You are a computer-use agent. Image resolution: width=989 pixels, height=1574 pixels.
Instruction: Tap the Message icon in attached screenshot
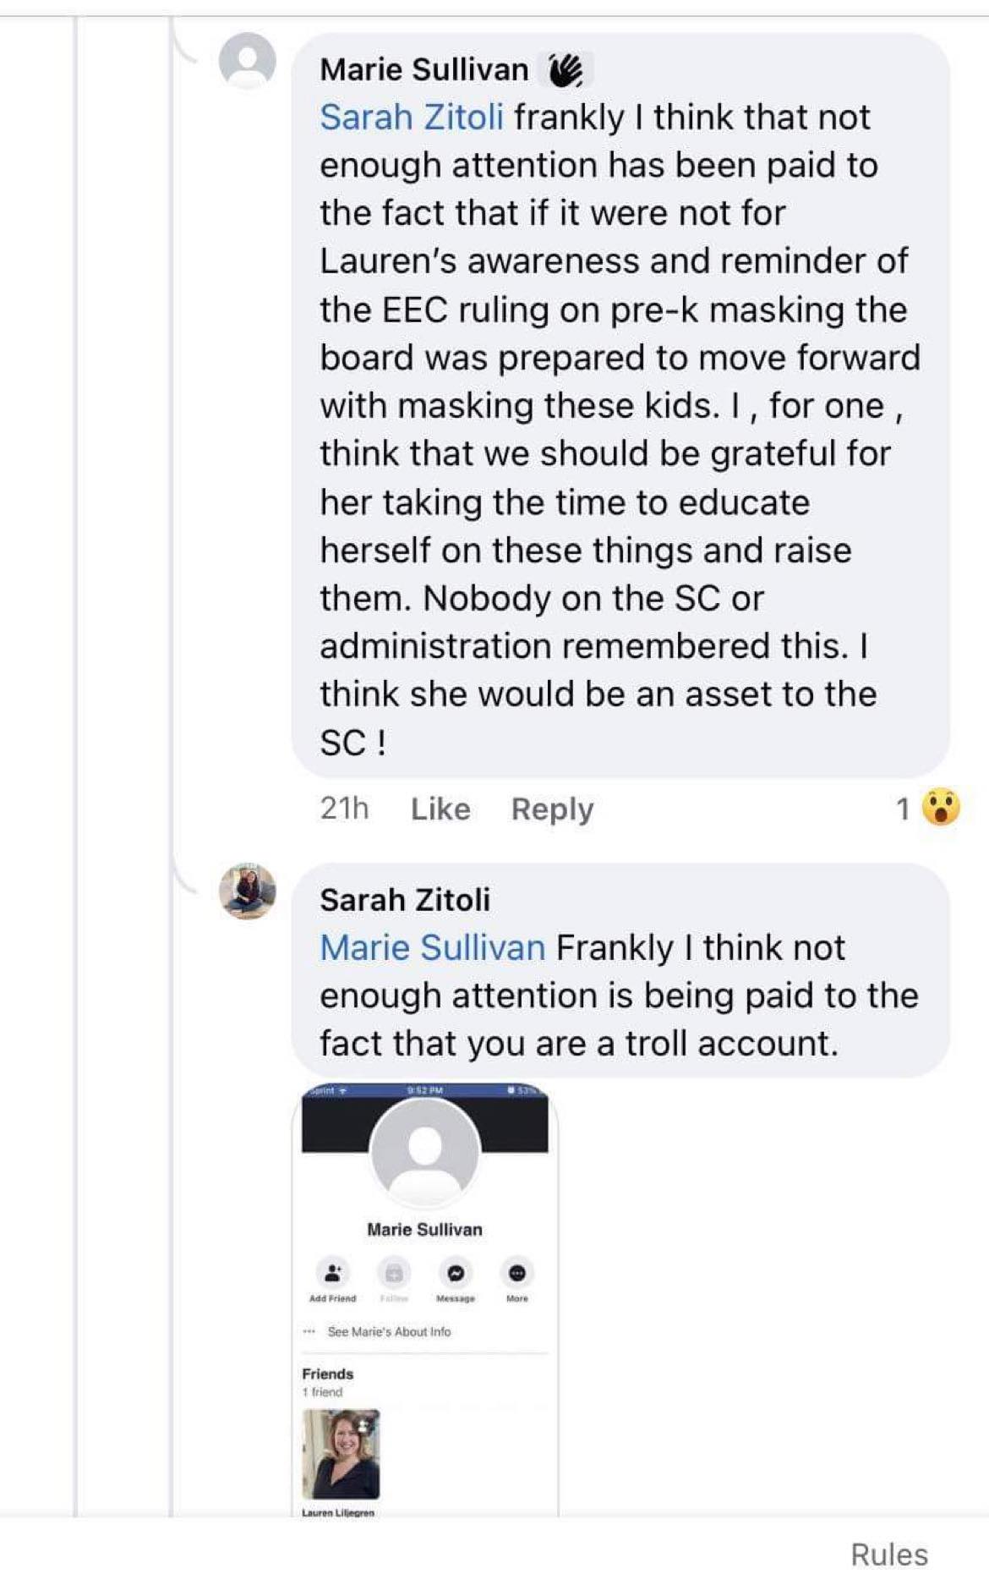tap(455, 1273)
